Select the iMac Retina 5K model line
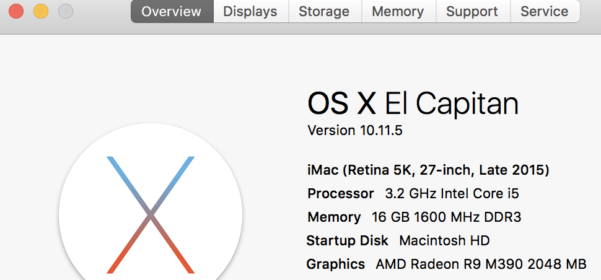The width and height of the screenshot is (601, 280). [429, 170]
